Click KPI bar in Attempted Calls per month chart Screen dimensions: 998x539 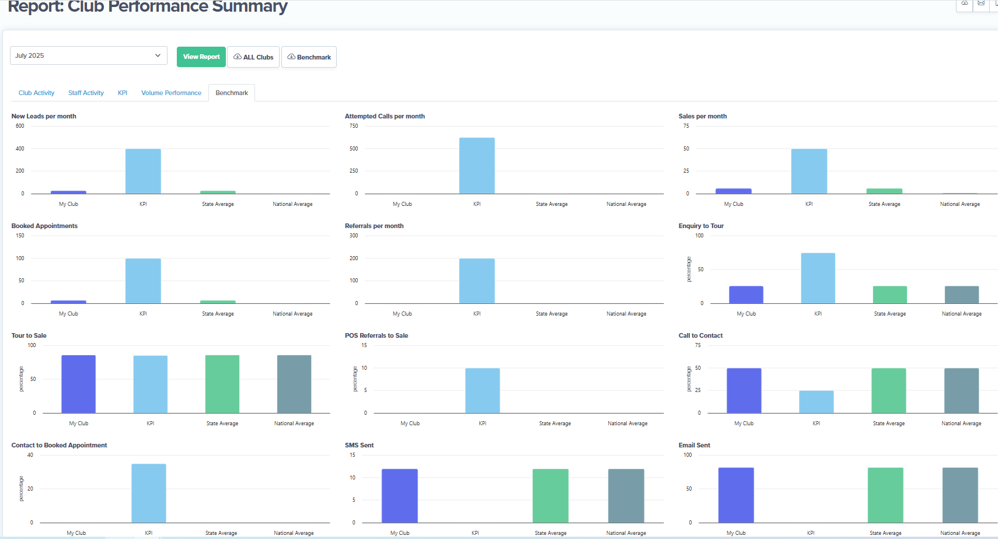pos(477,166)
